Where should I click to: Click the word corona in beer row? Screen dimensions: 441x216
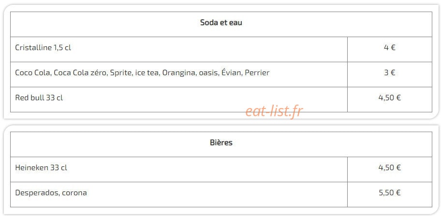click(x=74, y=193)
